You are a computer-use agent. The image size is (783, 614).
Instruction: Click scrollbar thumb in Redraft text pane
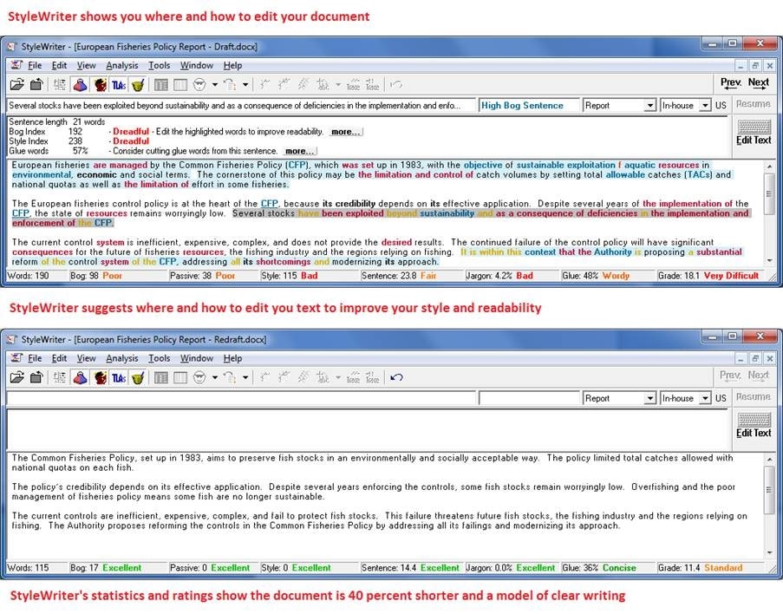click(769, 489)
